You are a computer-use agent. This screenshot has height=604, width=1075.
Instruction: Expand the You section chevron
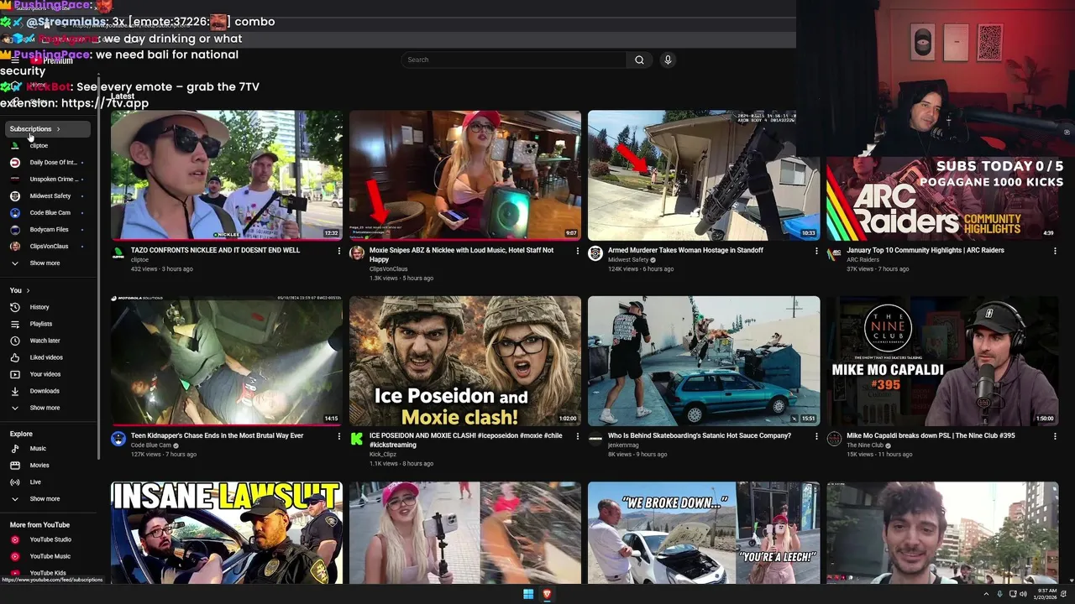pos(28,290)
